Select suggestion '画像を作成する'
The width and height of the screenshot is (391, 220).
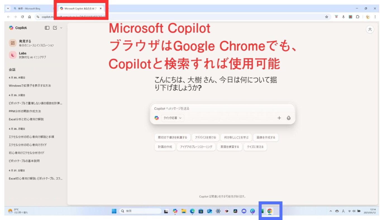pyautogui.click(x=266, y=138)
